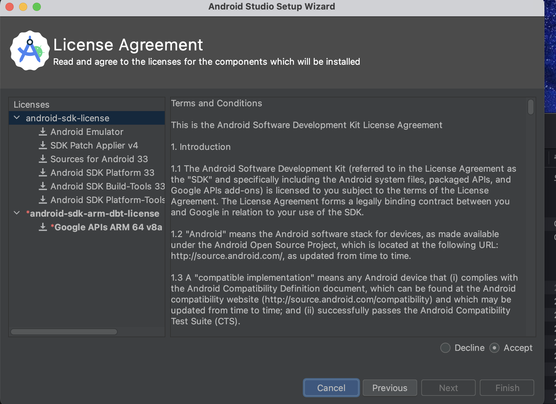The height and width of the screenshot is (404, 556).
Task: Close the Setup Wizard window with red button
Action: coord(10,6)
